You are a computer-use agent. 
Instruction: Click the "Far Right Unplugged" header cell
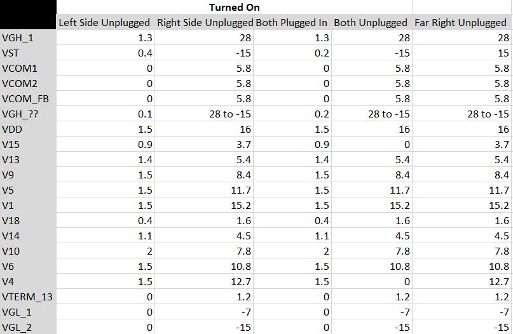[462, 22]
